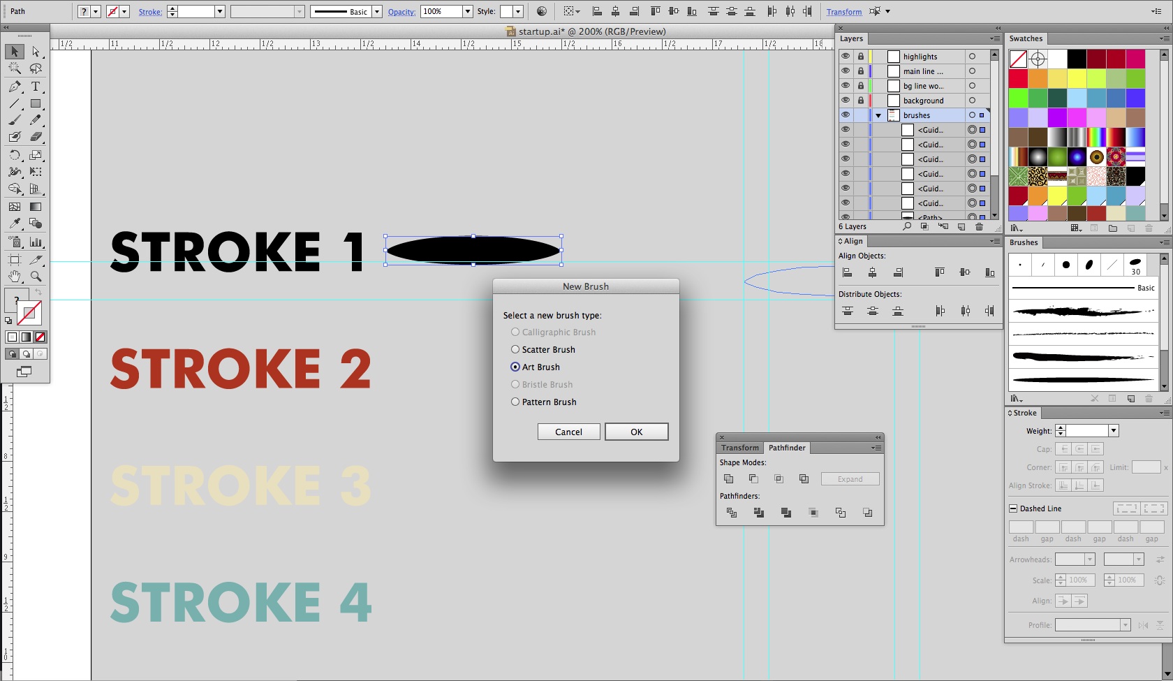Select the Basic brush in Brushes panel

[1082, 288]
